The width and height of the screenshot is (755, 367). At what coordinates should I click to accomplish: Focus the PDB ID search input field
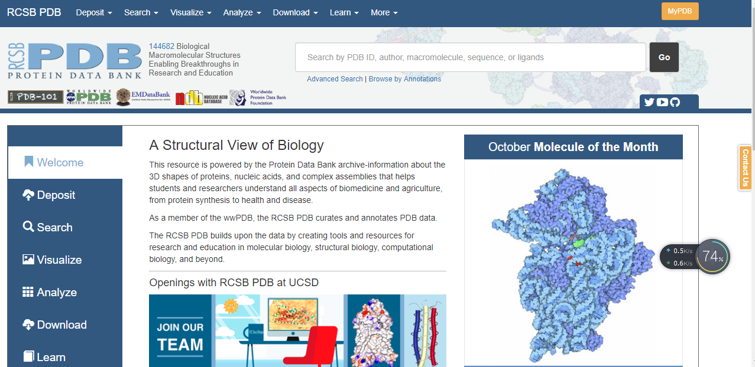click(x=471, y=57)
